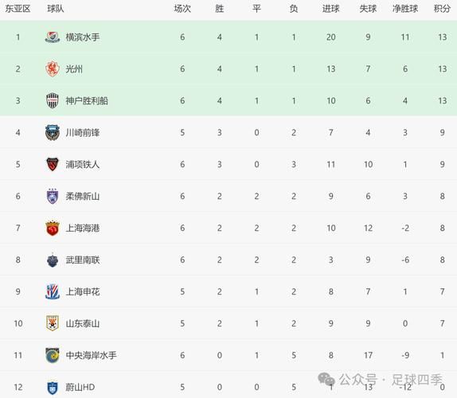Click the WeChat 公众号 watermark icon

click(326, 380)
